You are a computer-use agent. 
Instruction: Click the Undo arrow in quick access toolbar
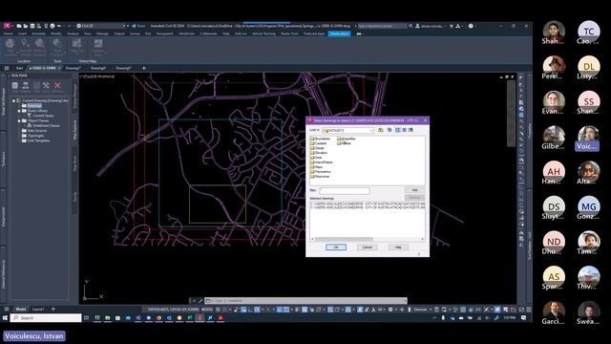59,26
